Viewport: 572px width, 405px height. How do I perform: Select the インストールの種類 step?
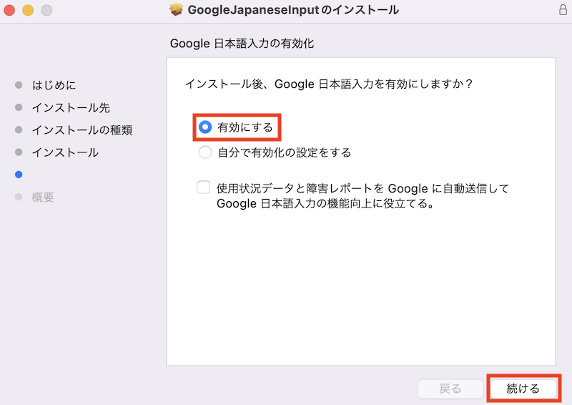pyautogui.click(x=82, y=130)
